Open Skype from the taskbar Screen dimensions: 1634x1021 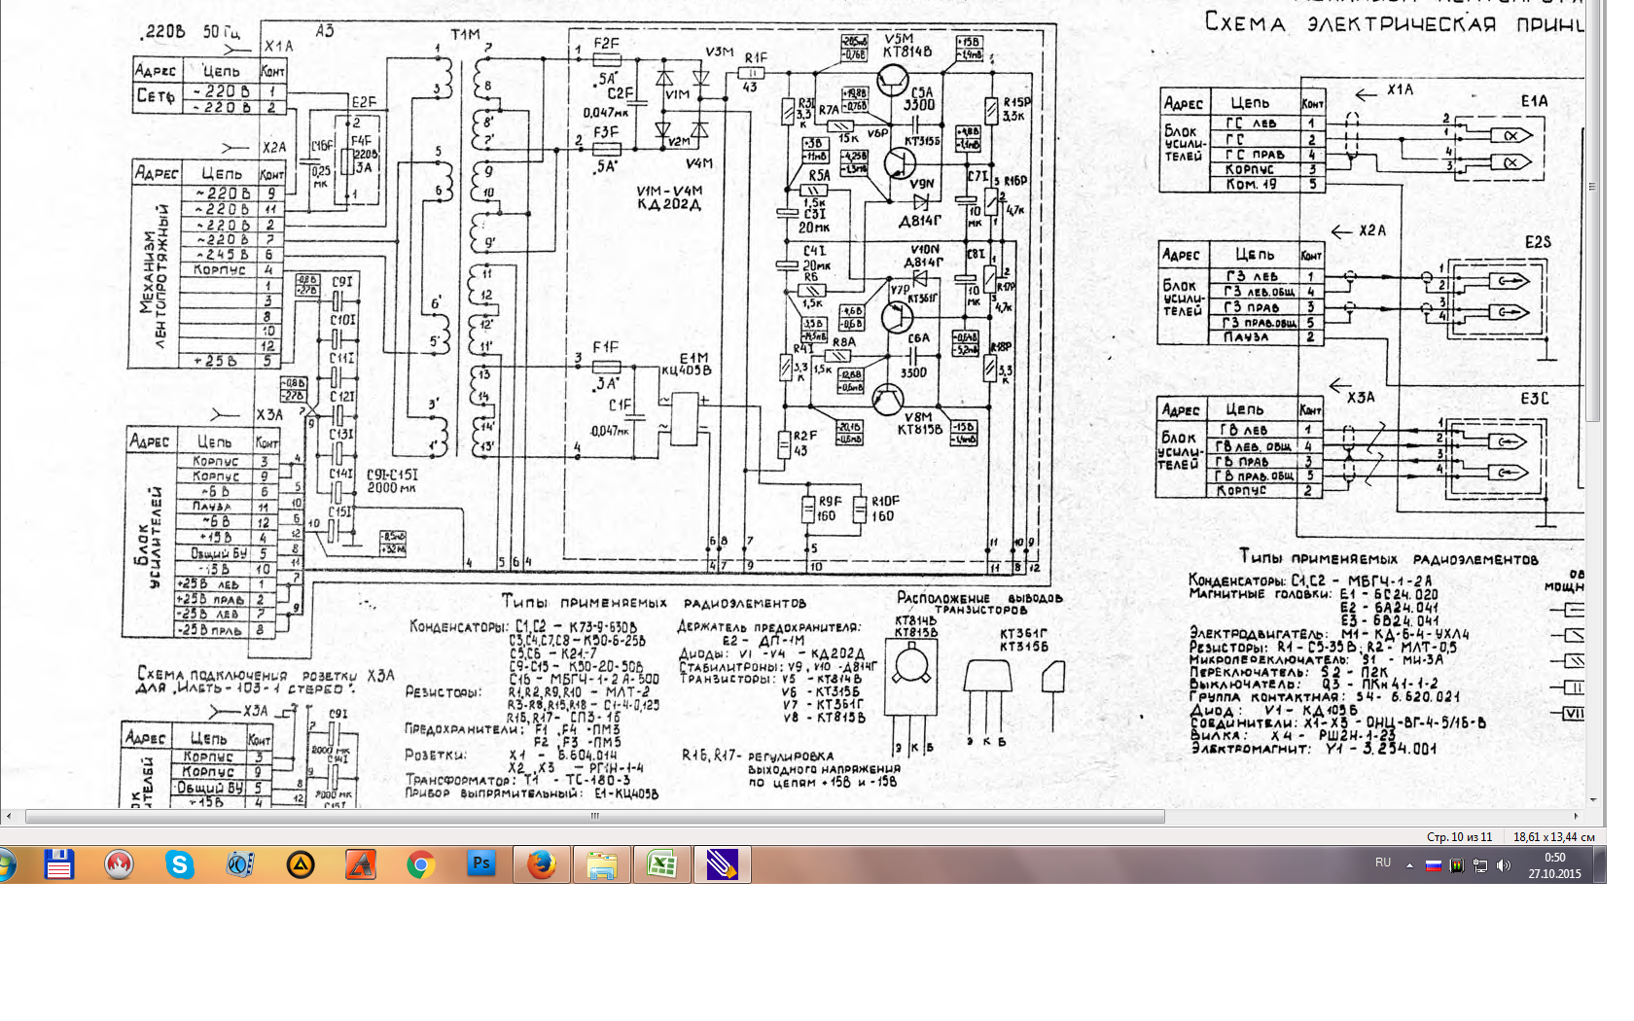tap(180, 864)
